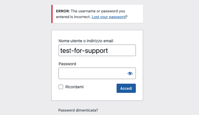The height and width of the screenshot is (115, 199).
Task: Focus the username field containing test-for-support
Action: tap(97, 50)
